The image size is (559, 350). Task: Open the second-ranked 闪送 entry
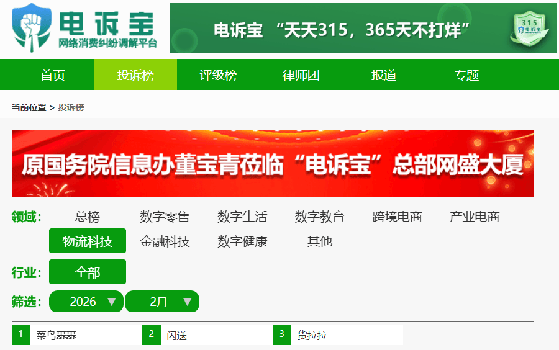coord(177,336)
